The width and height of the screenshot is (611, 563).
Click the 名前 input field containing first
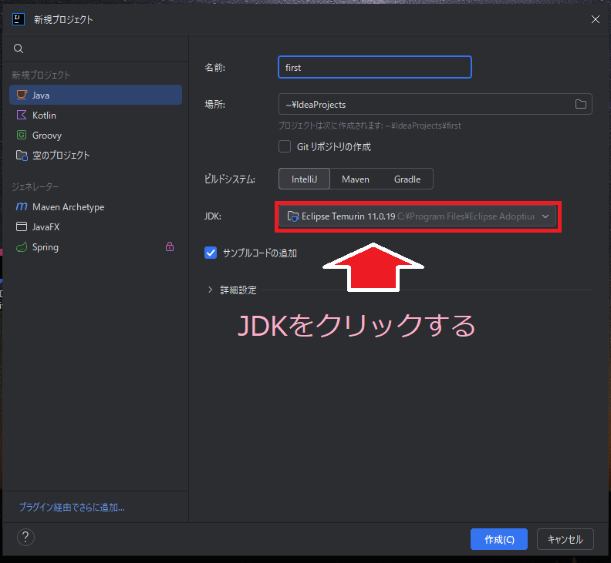375,67
